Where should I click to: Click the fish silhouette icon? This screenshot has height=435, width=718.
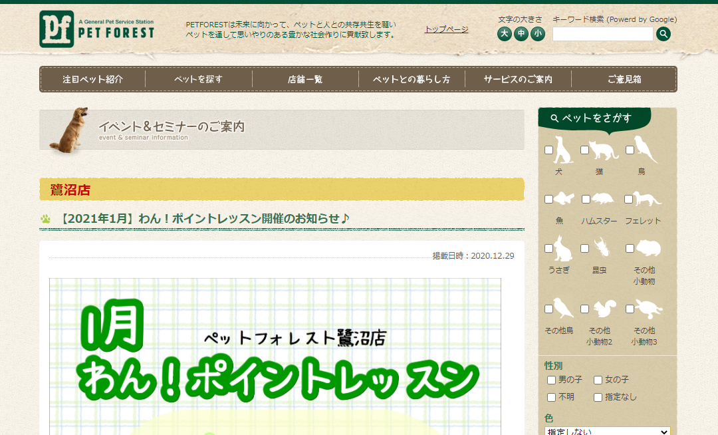tap(564, 199)
